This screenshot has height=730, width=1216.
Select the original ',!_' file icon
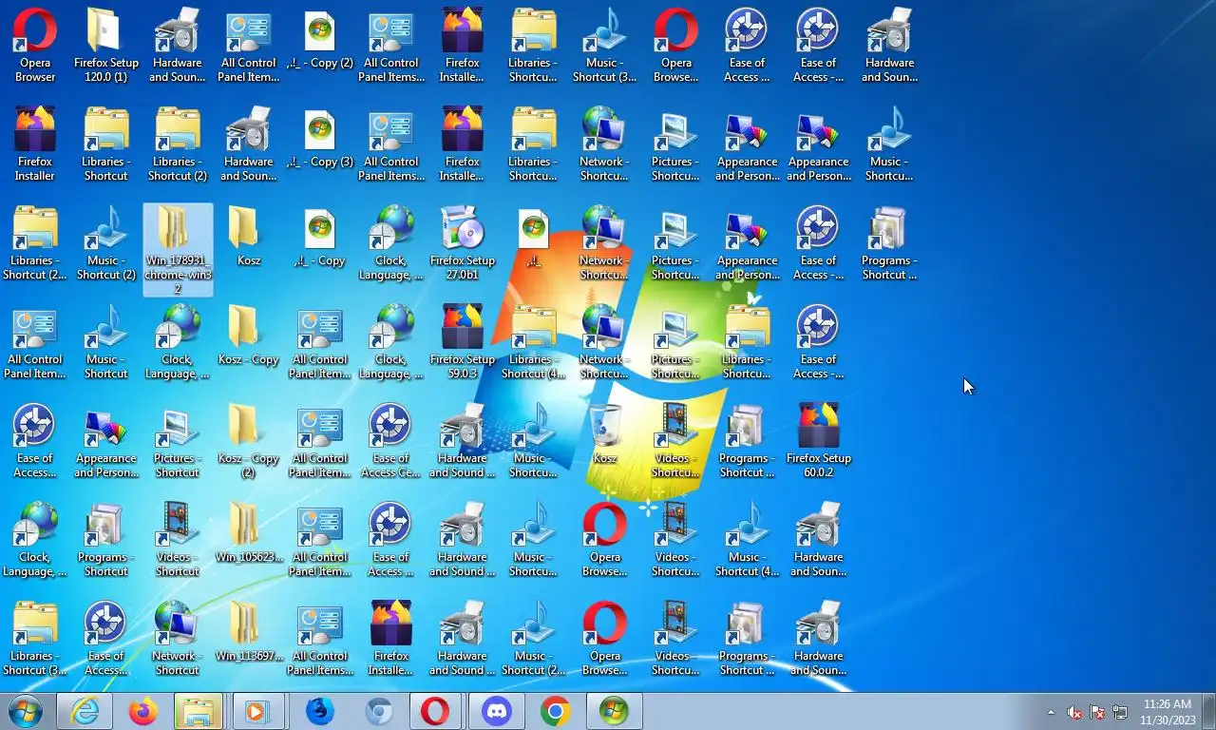pos(533,238)
